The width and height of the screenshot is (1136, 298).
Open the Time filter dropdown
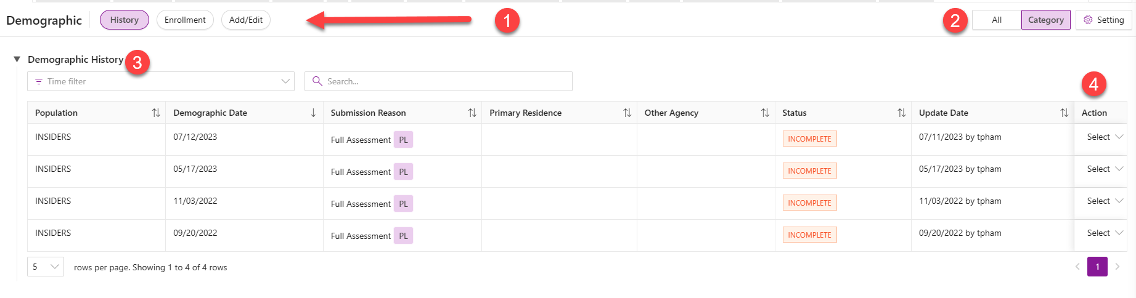(x=161, y=81)
